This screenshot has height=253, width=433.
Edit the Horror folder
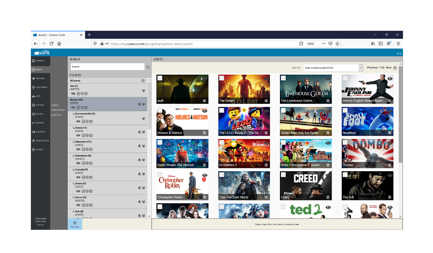coord(83,205)
